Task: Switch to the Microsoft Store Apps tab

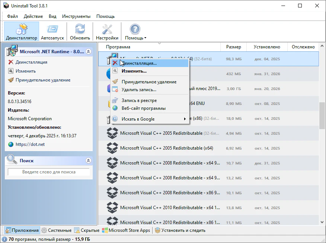Action: point(129,230)
